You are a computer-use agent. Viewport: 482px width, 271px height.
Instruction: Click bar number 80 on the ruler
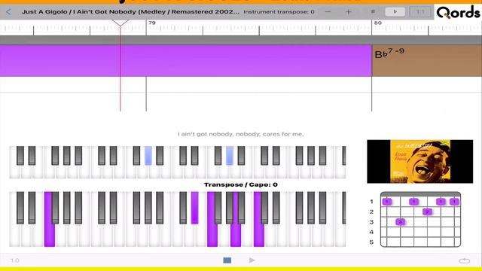tap(378, 23)
